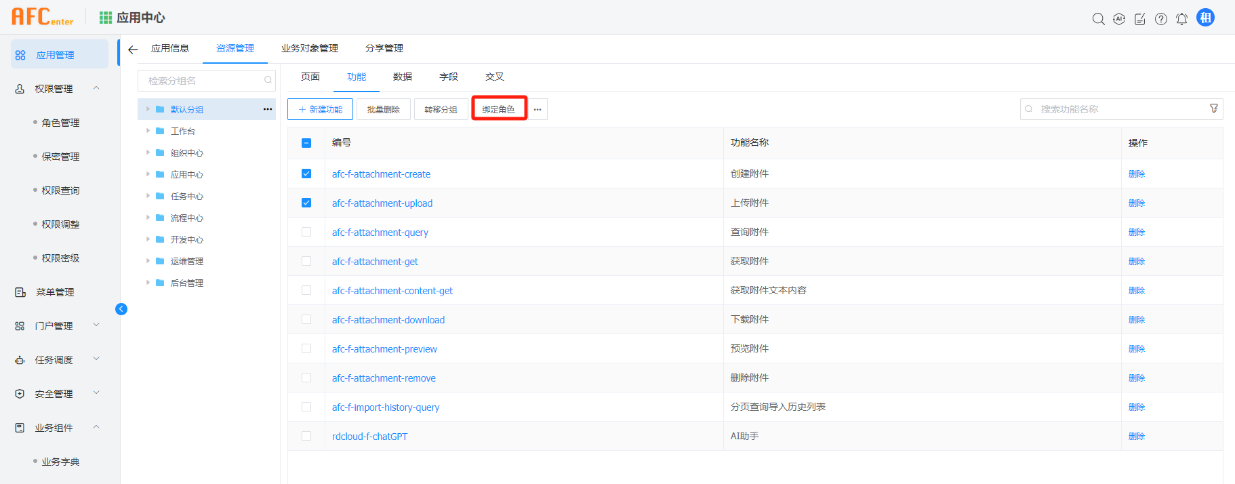Uncheck the afc-f-attachment-create row checkbox
Screen dimensions: 1235x484
306,174
